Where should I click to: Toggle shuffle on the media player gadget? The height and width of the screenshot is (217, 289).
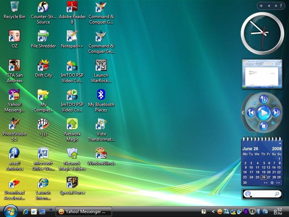[264, 99]
